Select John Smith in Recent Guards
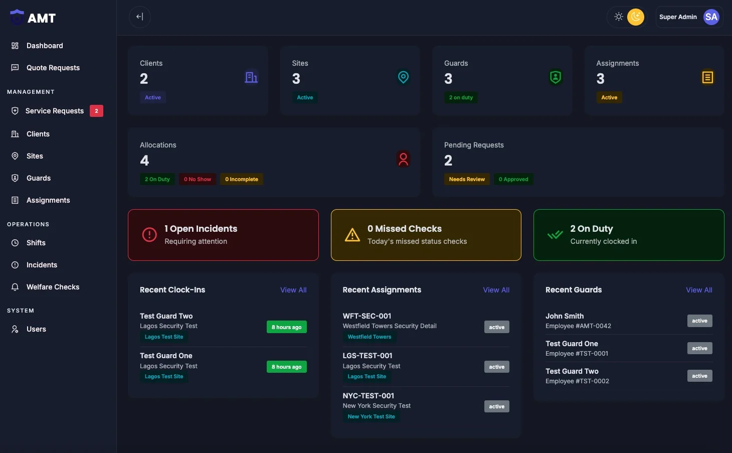732x453 pixels. [629, 321]
